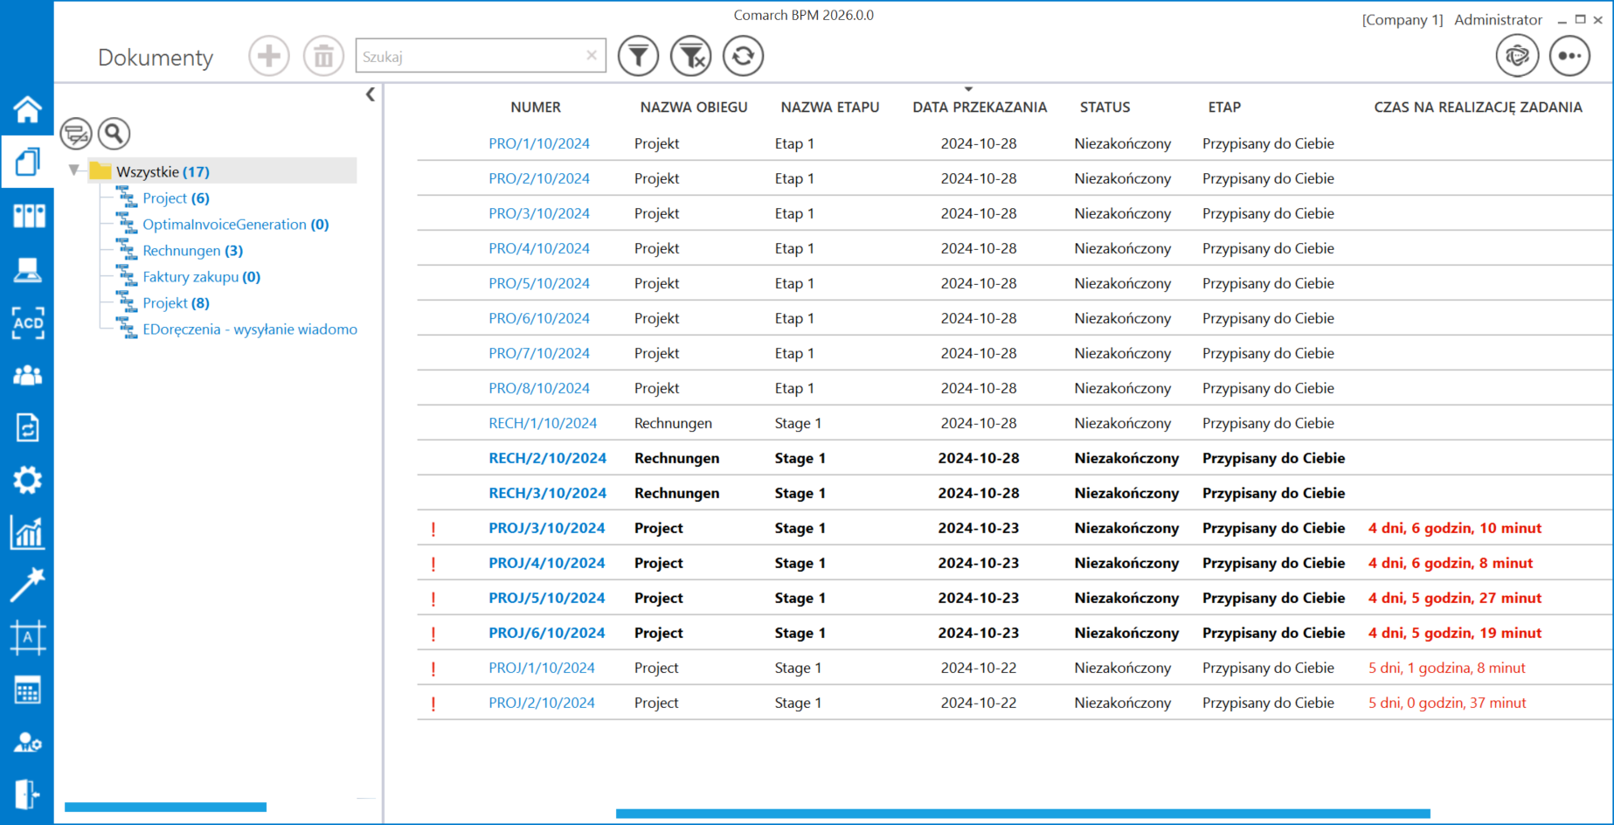Viewport: 1614px width, 825px height.
Task: Click the magnifier search icon above tree
Action: 114,134
